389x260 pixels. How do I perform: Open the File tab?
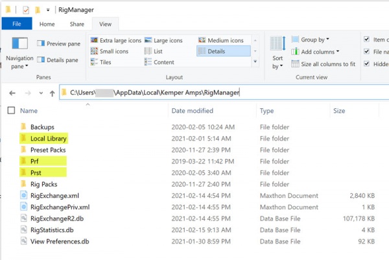pos(17,24)
